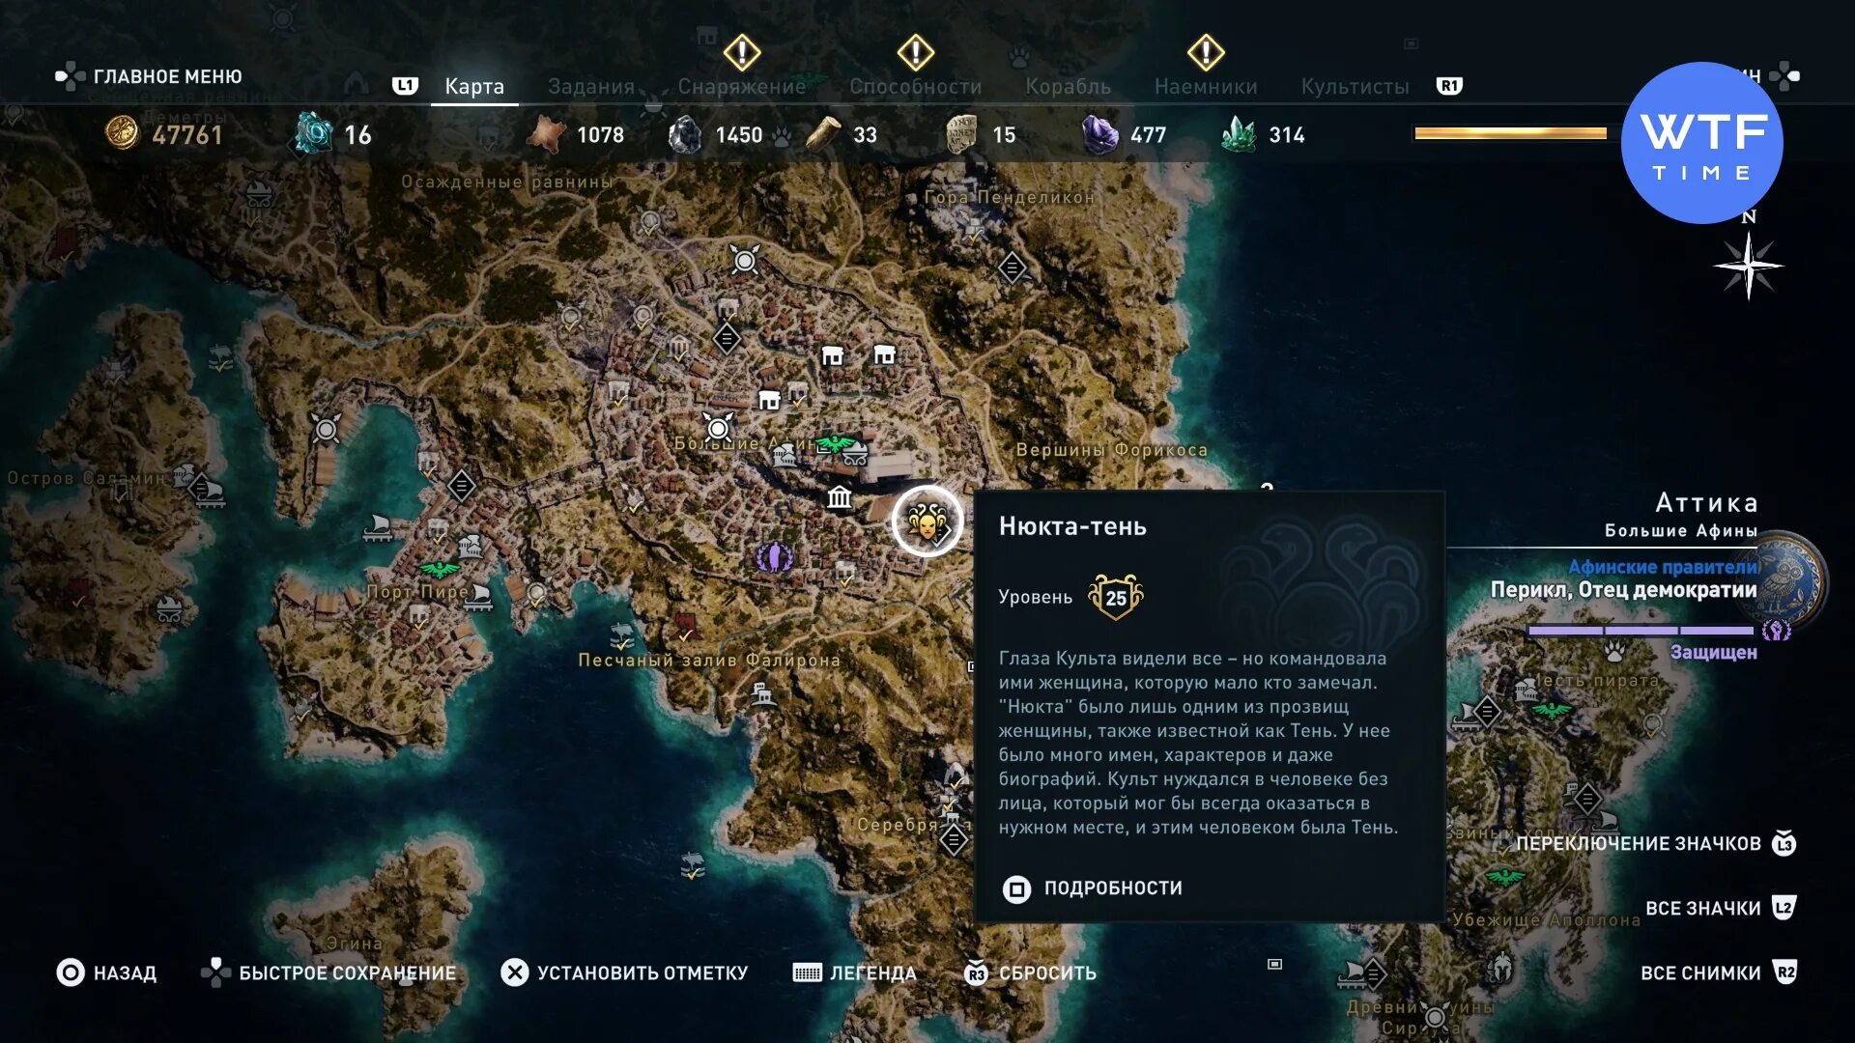
Task: Click the temple landmark icon near Acropolis
Action: 839,496
